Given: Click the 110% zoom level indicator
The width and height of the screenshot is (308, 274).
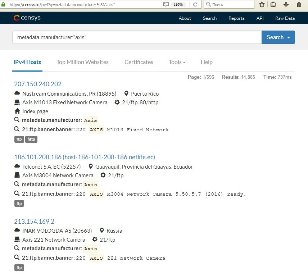Looking at the screenshot, I should pyautogui.click(x=178, y=5).
